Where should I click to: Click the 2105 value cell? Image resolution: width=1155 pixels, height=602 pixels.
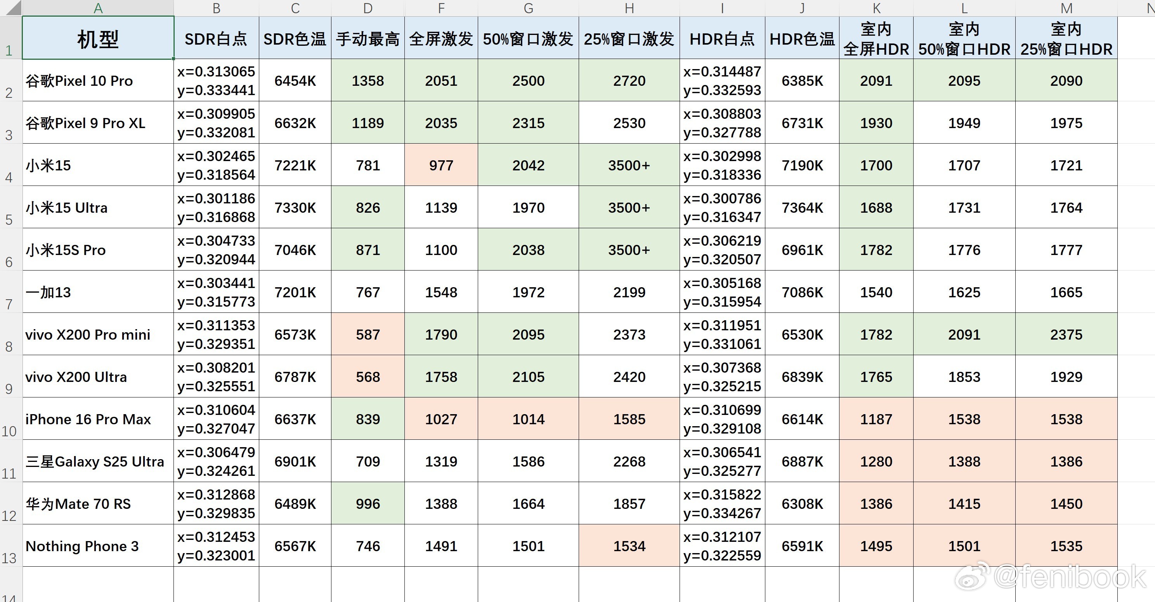point(528,376)
